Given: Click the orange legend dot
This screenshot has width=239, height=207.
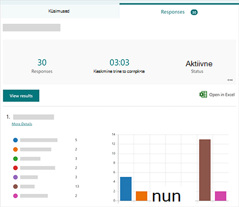Looking at the screenshot, I should click(x=15, y=150).
